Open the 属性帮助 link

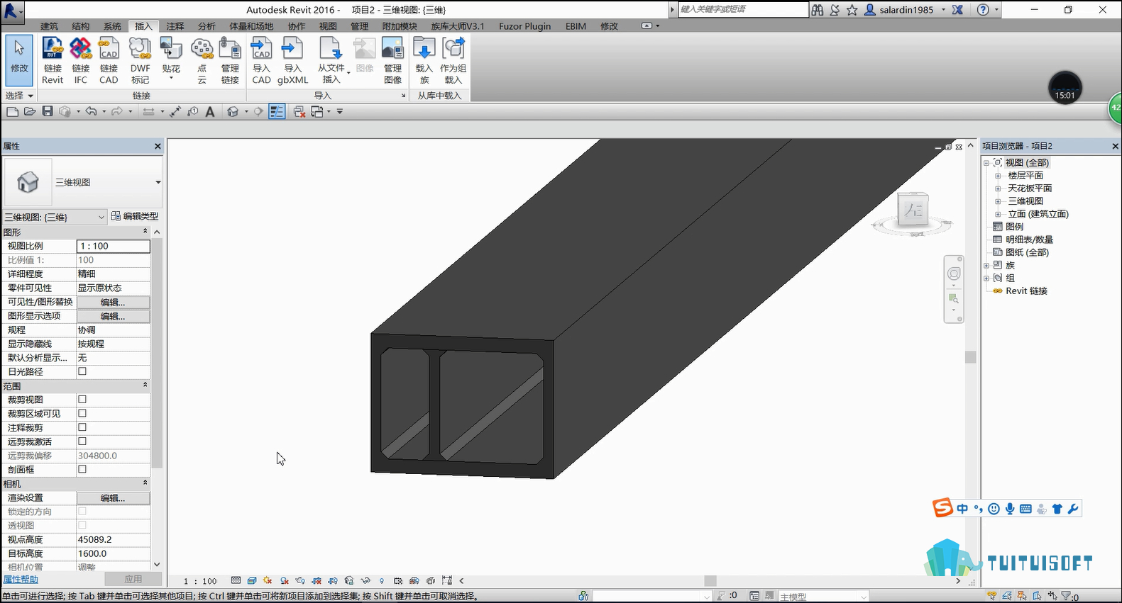(x=21, y=580)
